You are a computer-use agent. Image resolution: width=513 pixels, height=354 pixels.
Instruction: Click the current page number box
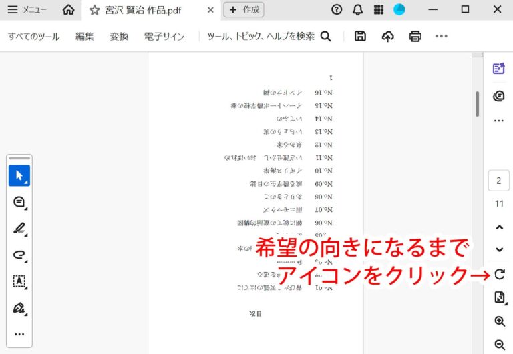499,181
